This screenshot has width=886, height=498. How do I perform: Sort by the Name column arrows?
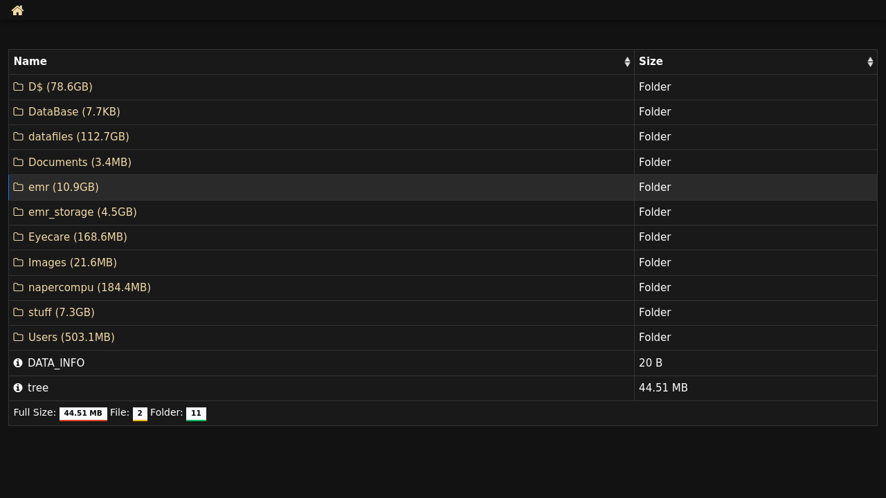pos(627,62)
